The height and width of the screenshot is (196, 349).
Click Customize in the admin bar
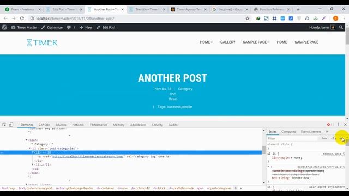[x=52, y=27]
